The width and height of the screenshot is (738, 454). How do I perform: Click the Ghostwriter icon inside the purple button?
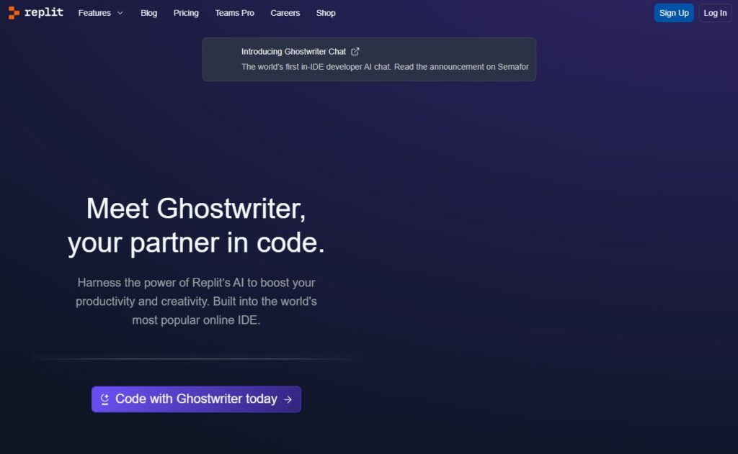[x=105, y=399]
